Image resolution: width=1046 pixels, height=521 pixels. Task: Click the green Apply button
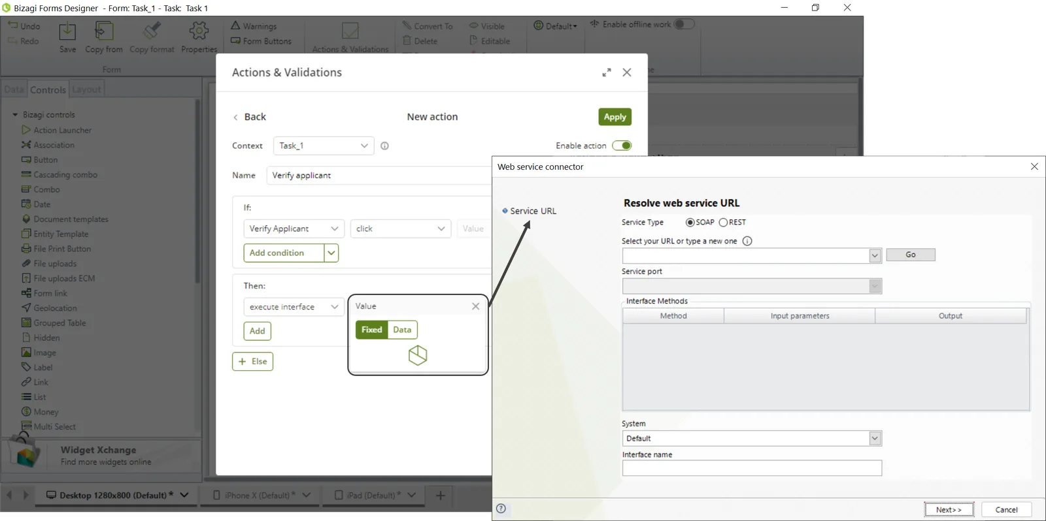click(615, 117)
